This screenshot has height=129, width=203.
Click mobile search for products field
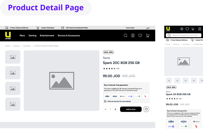pyautogui.click(x=183, y=35)
